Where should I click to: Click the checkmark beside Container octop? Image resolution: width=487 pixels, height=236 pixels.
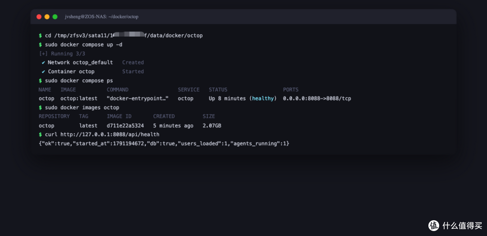pos(43,71)
